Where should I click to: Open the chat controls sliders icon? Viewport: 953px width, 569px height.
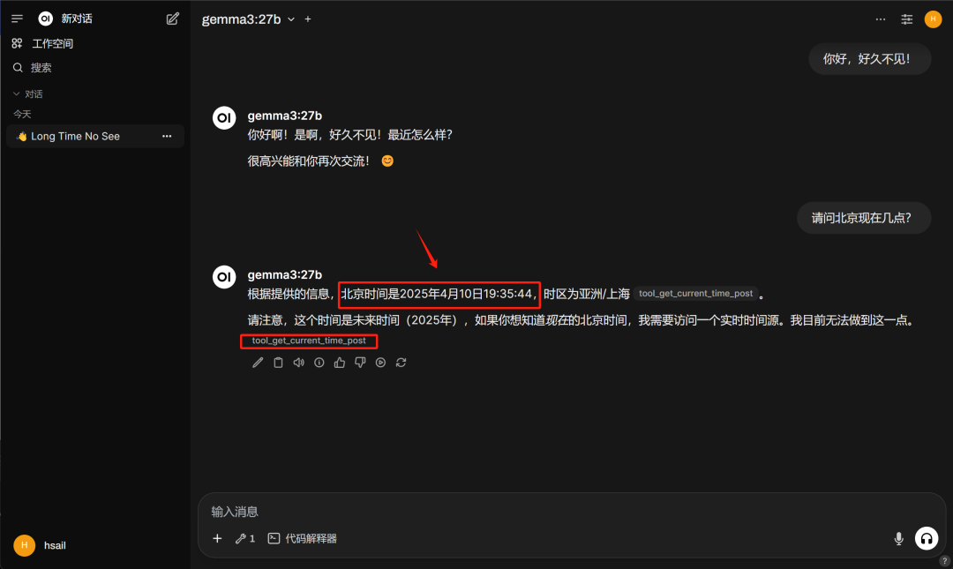tap(906, 19)
